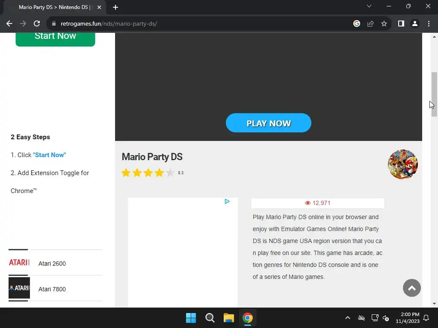Screen dimensions: 438x328
Task: Share this page icon
Action: (x=370, y=24)
